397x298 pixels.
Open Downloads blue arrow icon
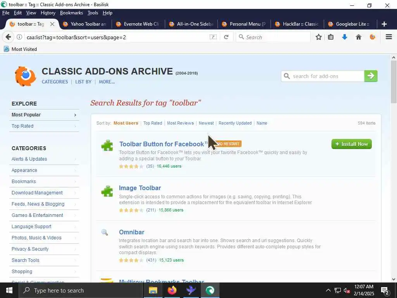coord(345,37)
